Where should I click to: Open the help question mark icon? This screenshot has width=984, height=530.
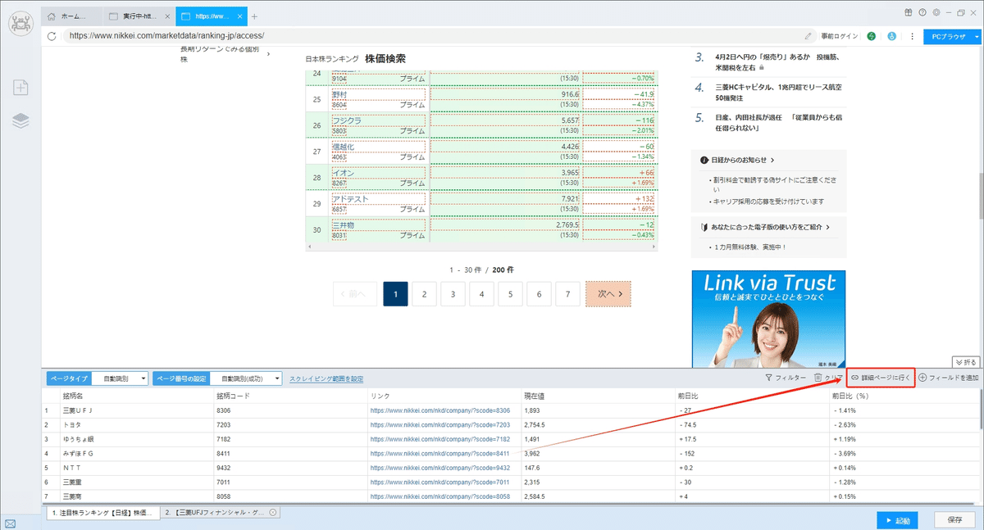(922, 12)
